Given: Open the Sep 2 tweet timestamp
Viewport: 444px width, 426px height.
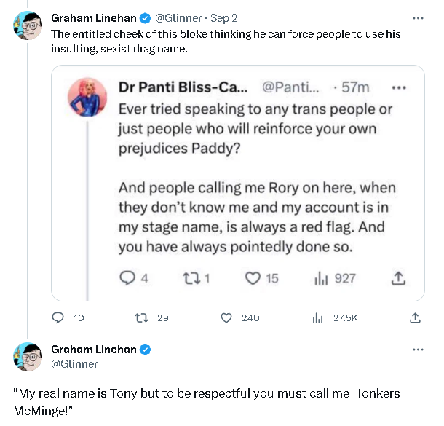Looking at the screenshot, I should coord(223,18).
